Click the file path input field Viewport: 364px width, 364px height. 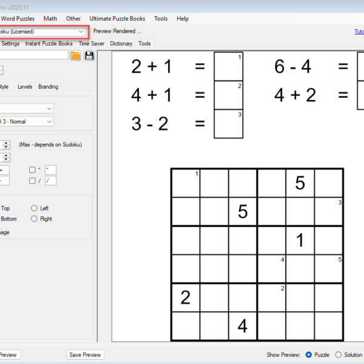tap(34, 55)
